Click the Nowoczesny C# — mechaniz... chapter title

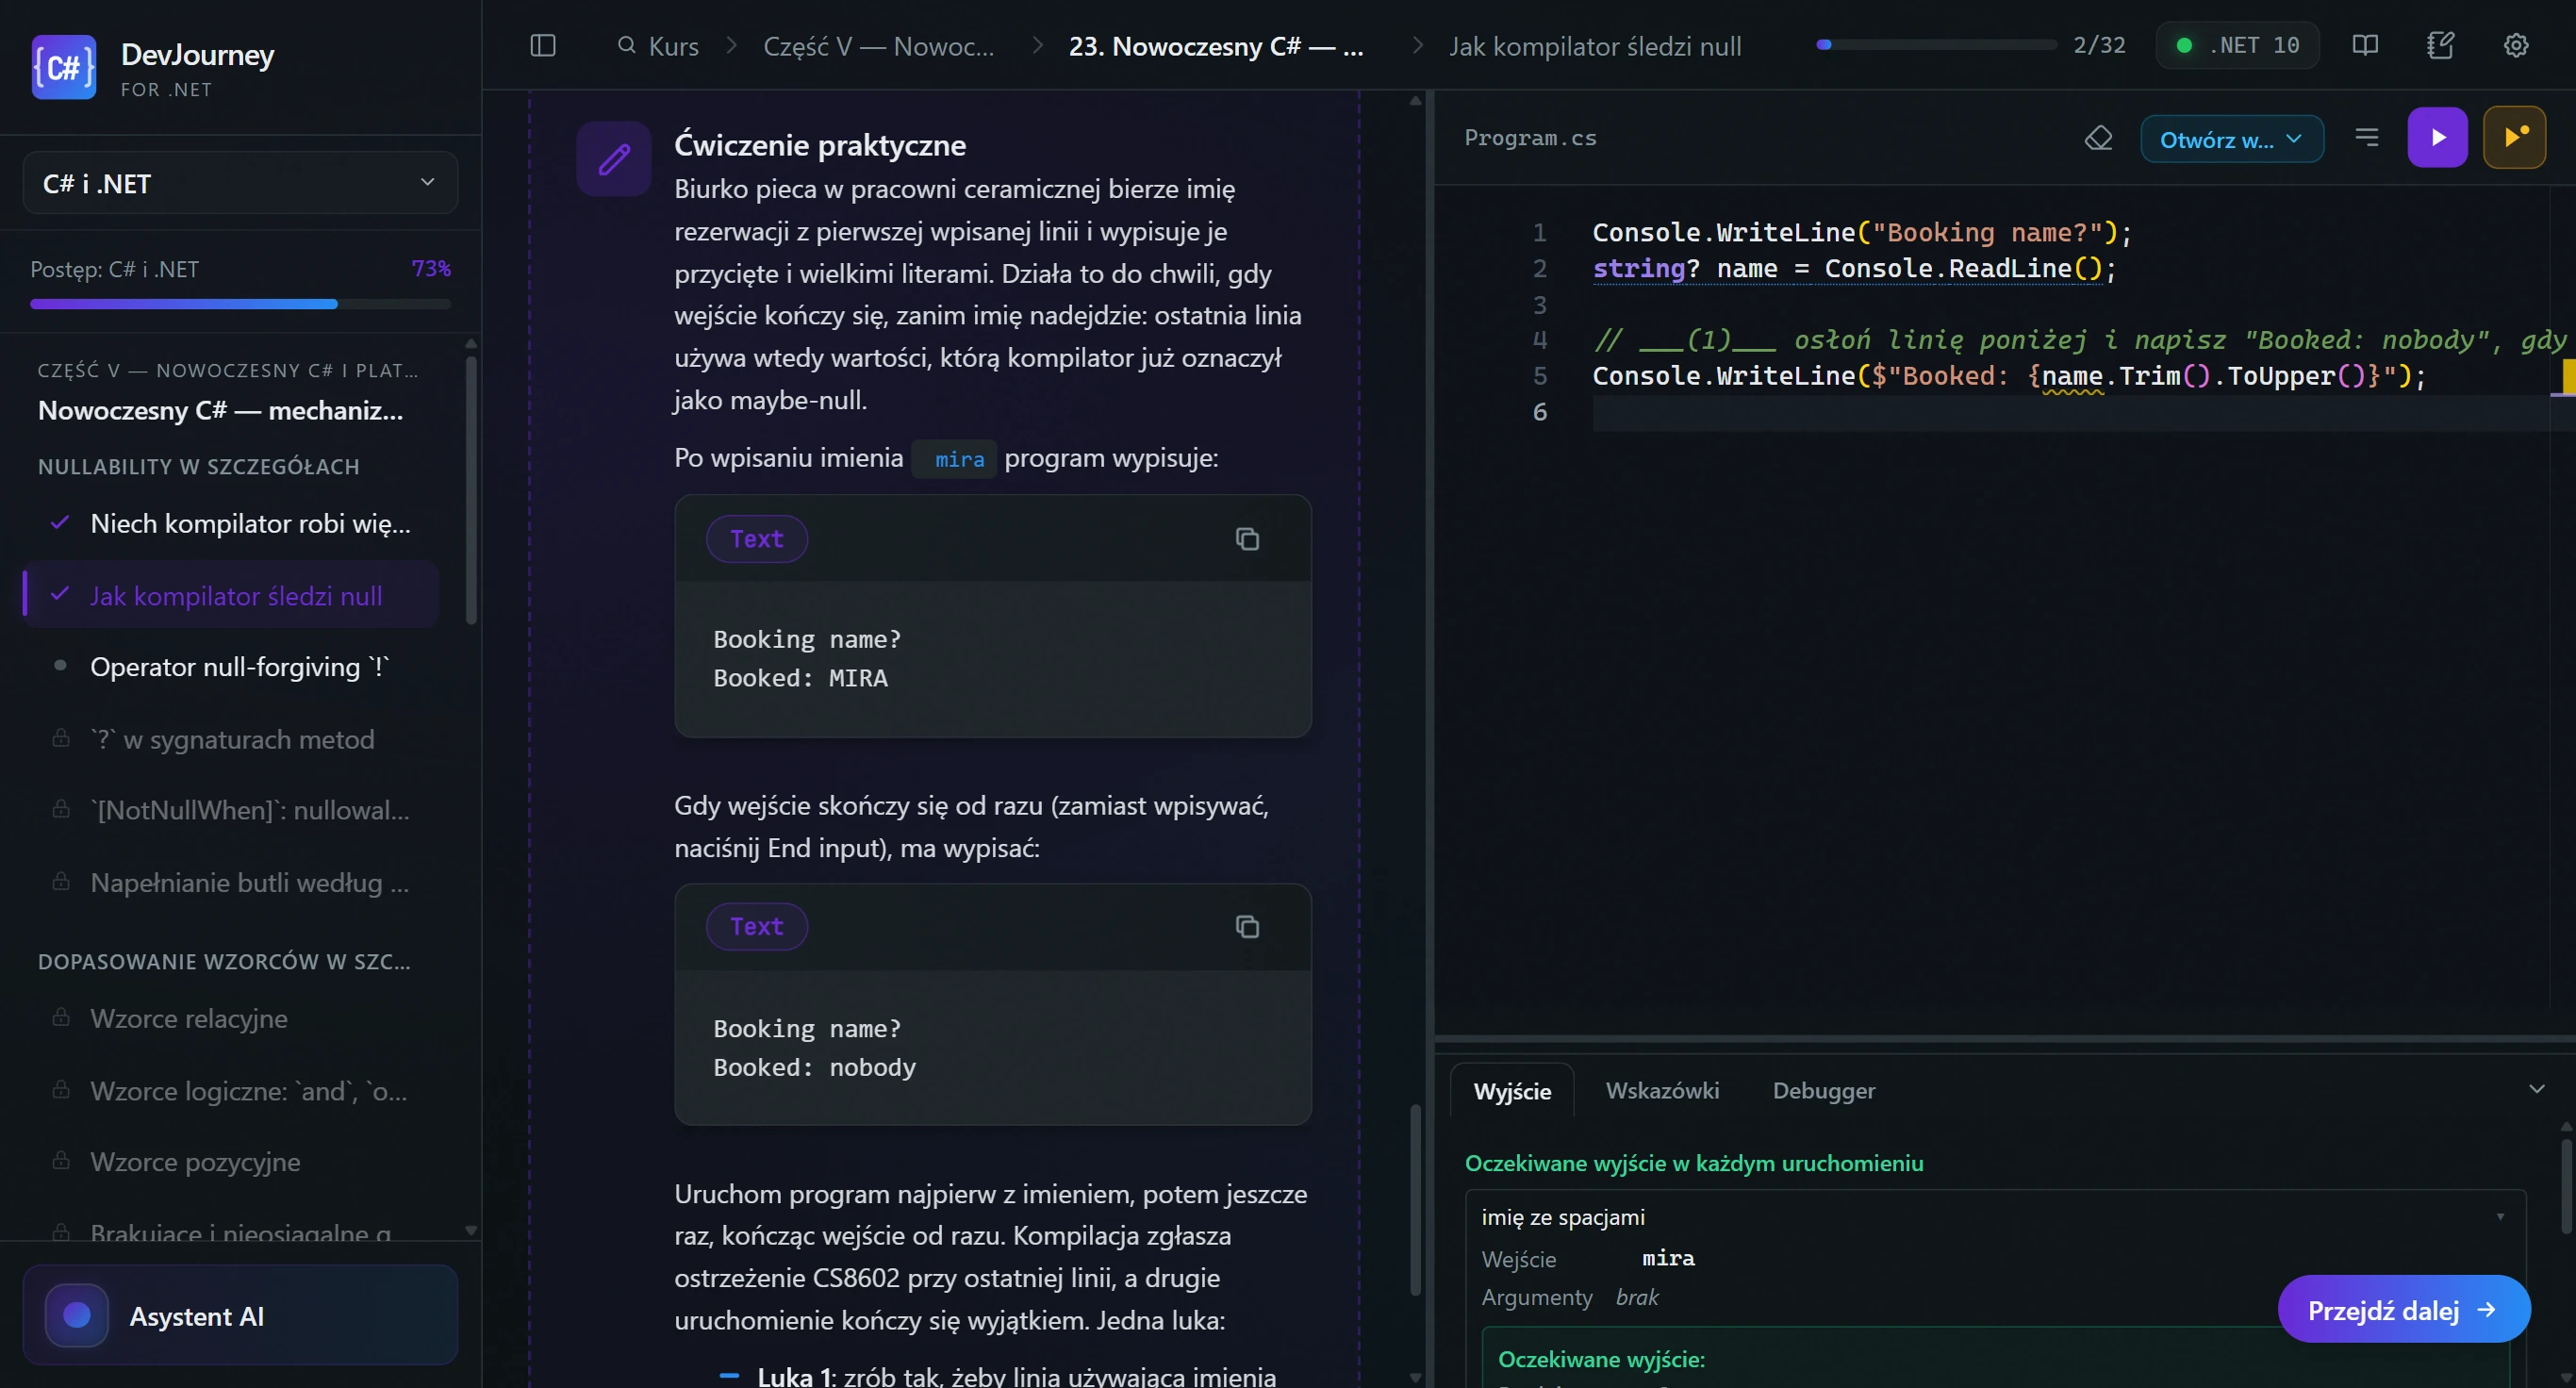click(220, 410)
